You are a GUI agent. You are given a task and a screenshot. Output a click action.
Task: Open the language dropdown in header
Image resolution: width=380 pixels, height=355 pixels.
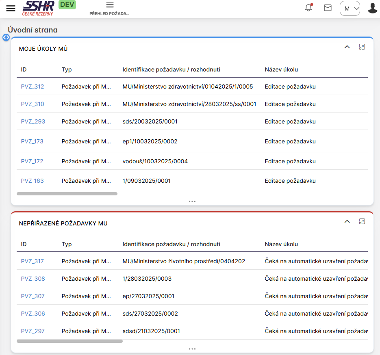350,9
